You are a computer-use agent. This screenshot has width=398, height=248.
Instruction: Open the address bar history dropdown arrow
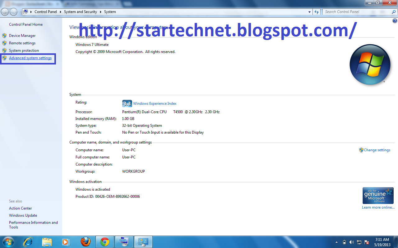pyautogui.click(x=309, y=12)
